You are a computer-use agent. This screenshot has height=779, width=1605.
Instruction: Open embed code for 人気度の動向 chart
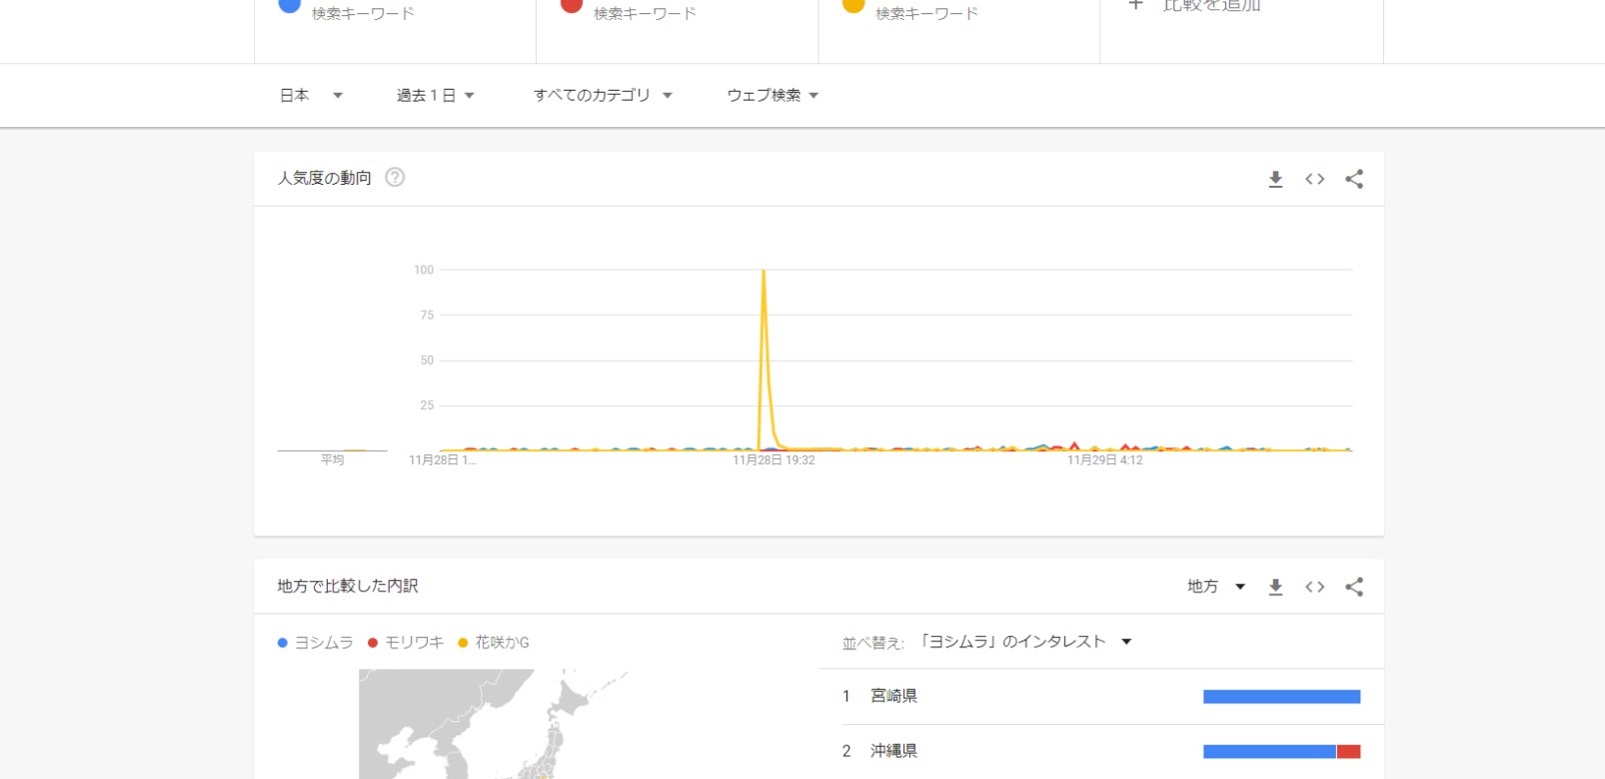(1314, 179)
